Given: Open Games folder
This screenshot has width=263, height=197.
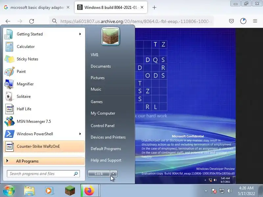Looking at the screenshot, I should [97, 102].
